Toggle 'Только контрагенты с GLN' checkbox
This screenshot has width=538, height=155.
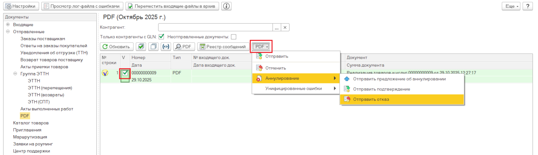click(161, 37)
